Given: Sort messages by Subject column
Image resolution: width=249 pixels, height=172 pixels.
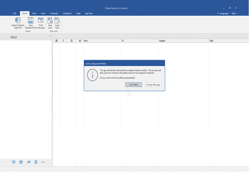Looking at the screenshot, I should pos(183,41).
